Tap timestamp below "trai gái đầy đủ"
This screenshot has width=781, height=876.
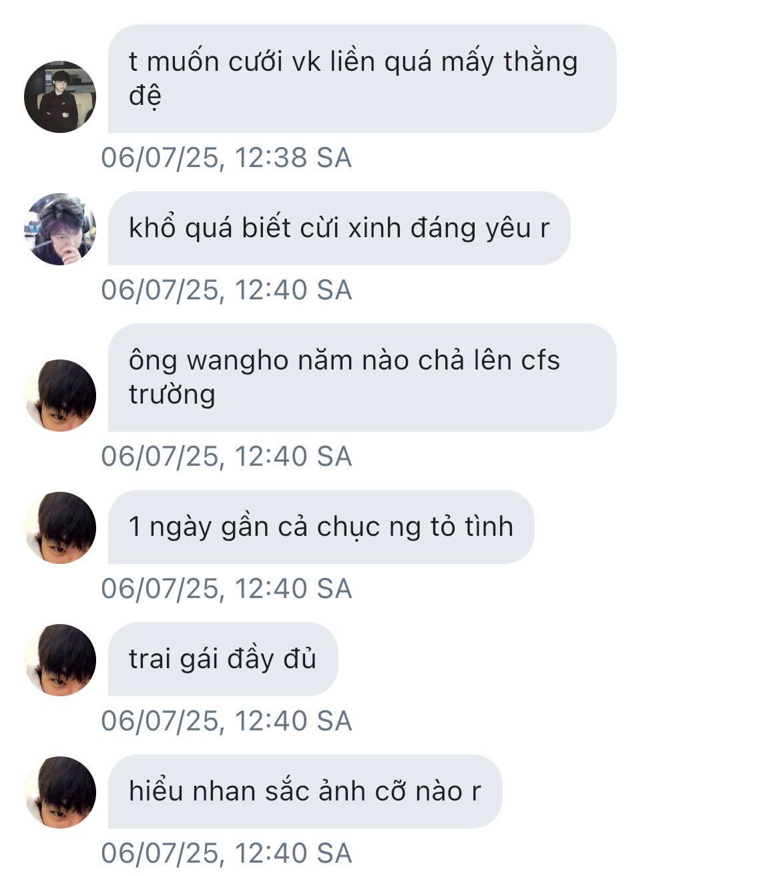point(226,722)
